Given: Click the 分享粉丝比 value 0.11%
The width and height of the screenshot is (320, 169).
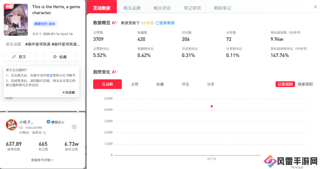Looking at the screenshot, I should (233, 55).
